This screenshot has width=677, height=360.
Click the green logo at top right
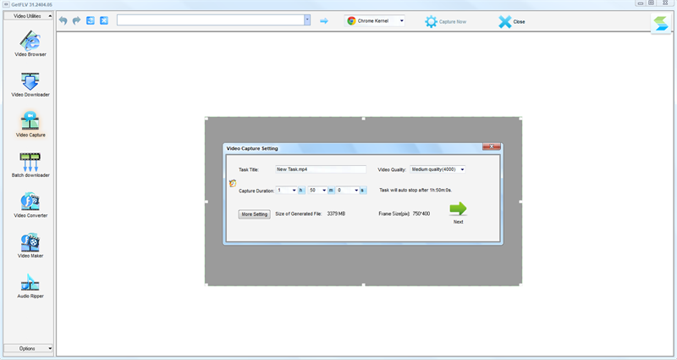point(661,24)
